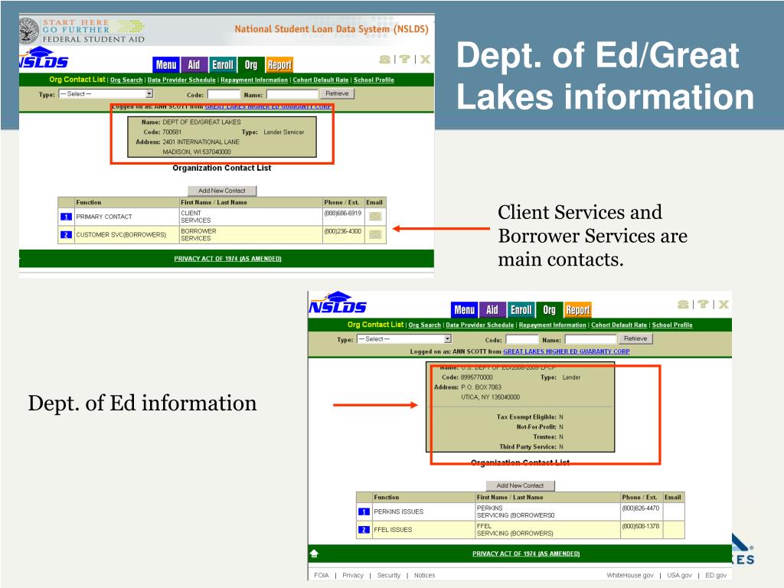
Task: Select row number 2 Customer Svc(Borrowers)
Action: pos(66,235)
